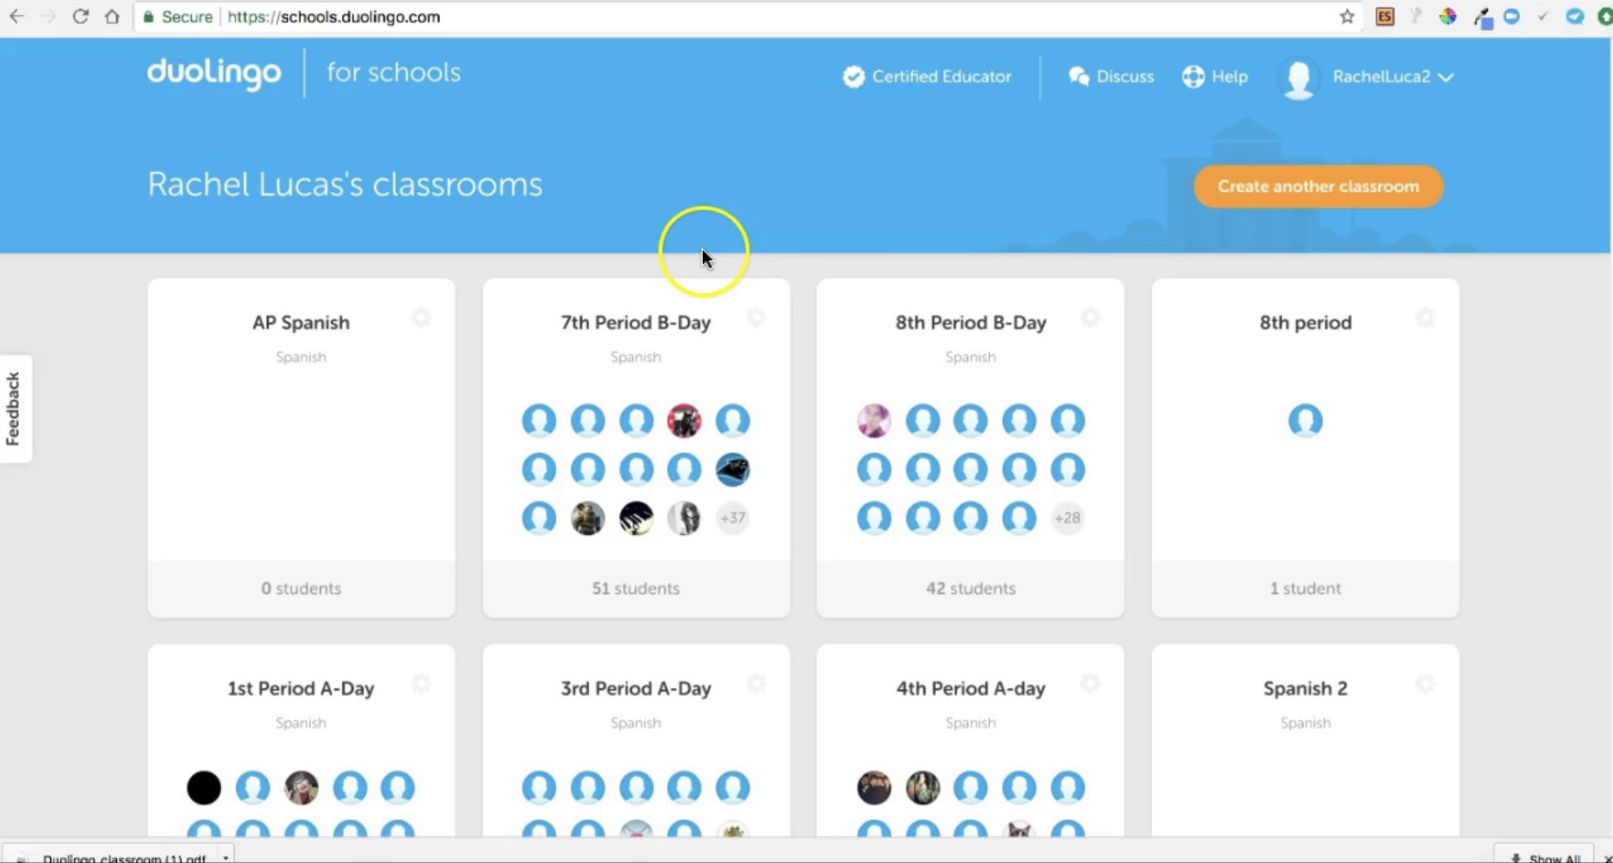Click the settings gear icon on AP Spanish
The height and width of the screenshot is (863, 1613).
point(421,318)
